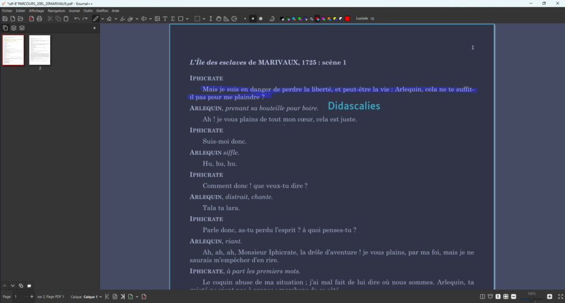Go to the first page
This screenshot has height=303, width=565.
(107, 297)
